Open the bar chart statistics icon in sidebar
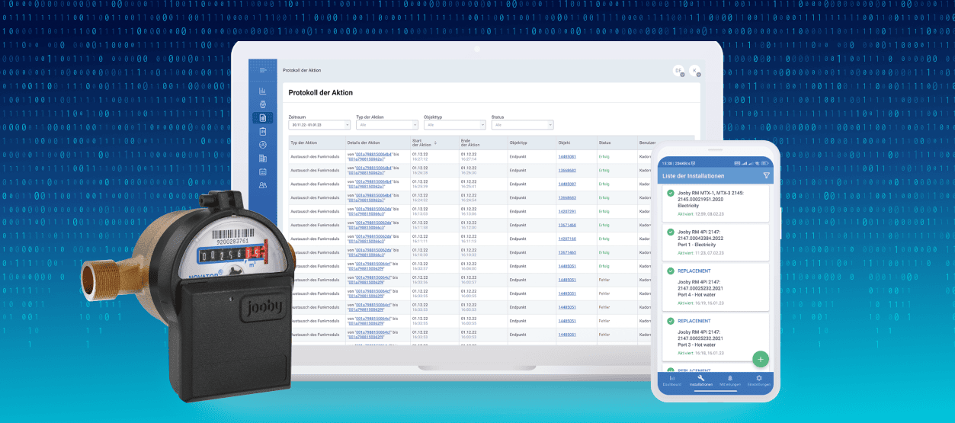Viewport: 955px width, 423px height. (x=263, y=91)
